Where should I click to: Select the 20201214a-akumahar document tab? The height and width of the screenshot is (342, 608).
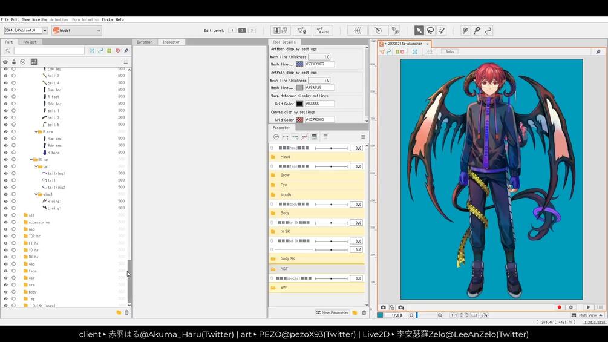[x=405, y=44]
